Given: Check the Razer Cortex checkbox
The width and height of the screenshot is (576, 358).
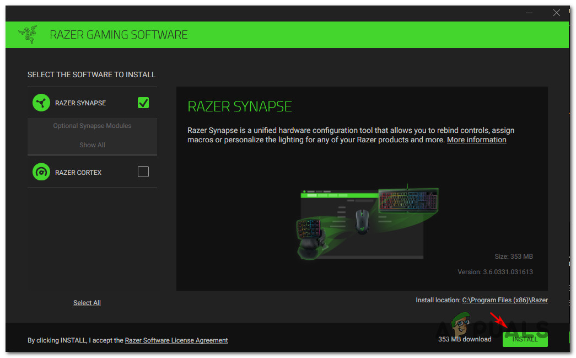Looking at the screenshot, I should [x=143, y=172].
